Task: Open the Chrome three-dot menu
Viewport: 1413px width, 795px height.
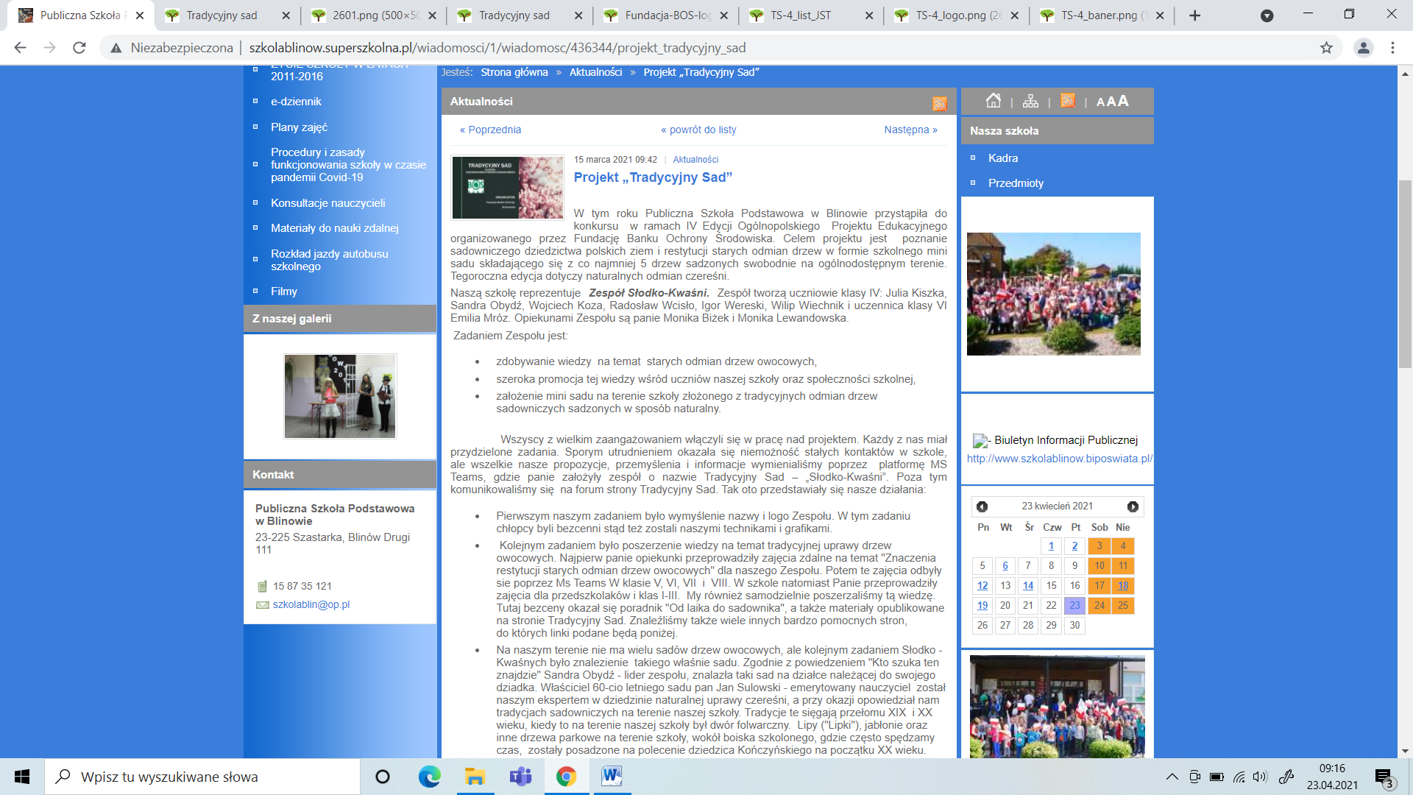Action: pos(1392,48)
